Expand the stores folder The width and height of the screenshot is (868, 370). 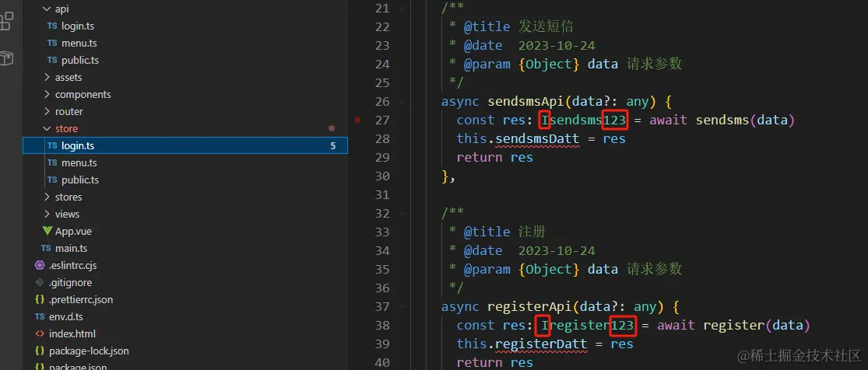click(x=47, y=197)
